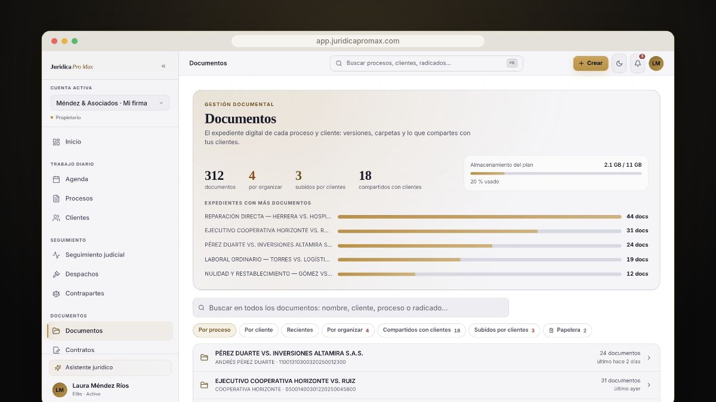Click Ejecutivo Cooperativa Horizonte expediente label

click(x=267, y=230)
